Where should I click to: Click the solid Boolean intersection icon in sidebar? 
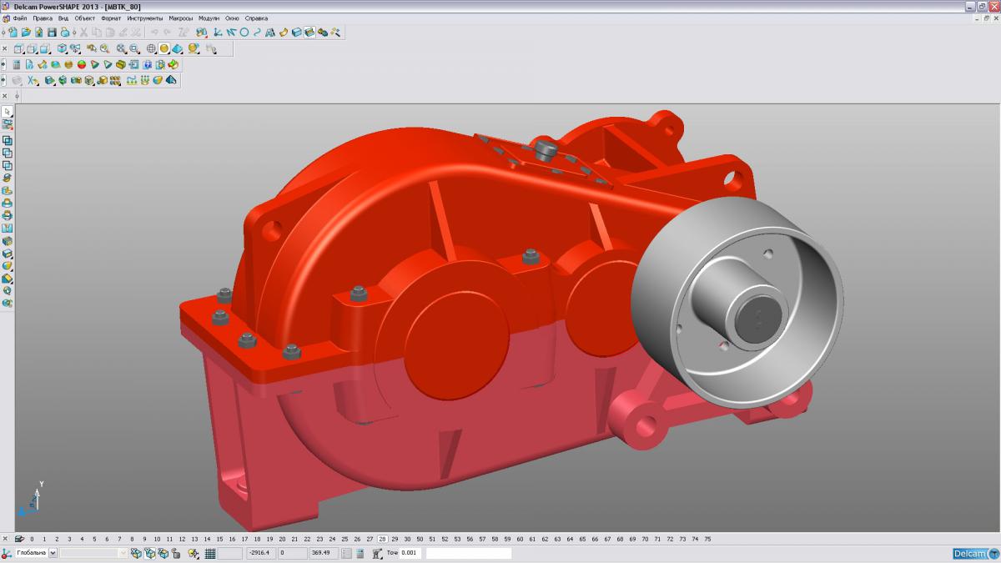8,165
